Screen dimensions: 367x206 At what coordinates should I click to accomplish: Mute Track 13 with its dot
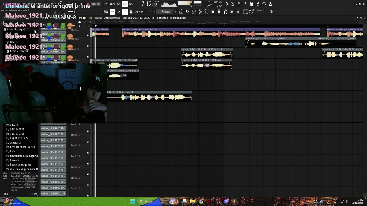coord(88,164)
